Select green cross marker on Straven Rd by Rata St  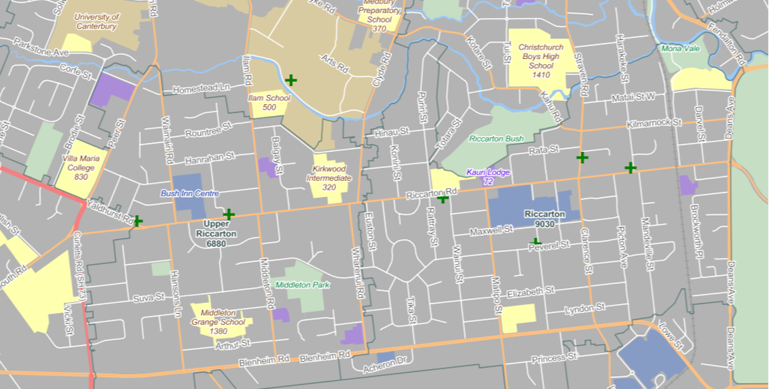582,158
